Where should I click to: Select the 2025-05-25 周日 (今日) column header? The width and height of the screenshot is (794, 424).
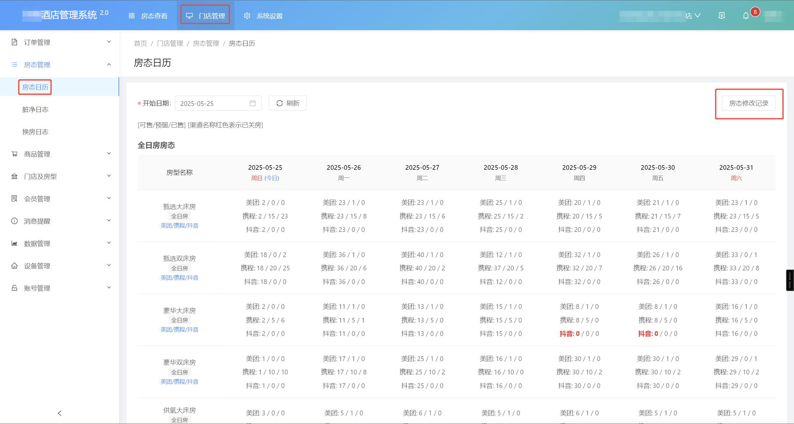point(265,172)
